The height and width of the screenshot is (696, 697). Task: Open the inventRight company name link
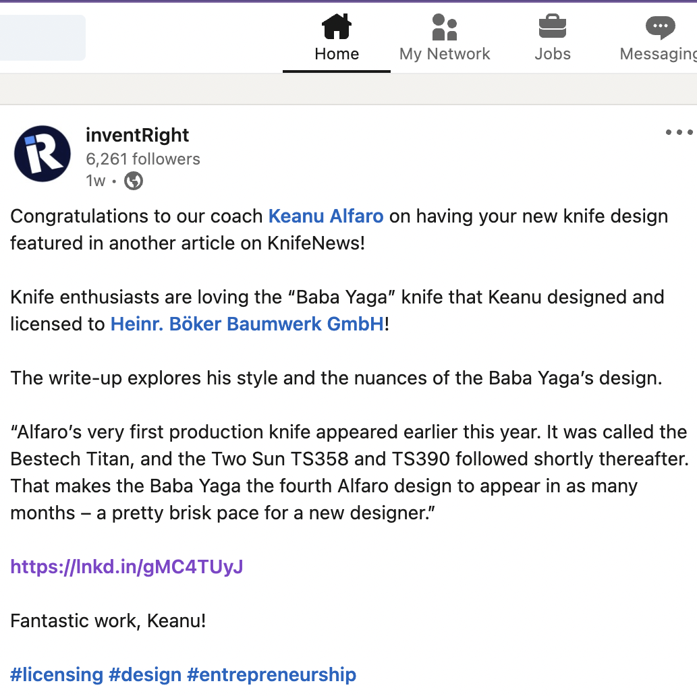coord(138,135)
